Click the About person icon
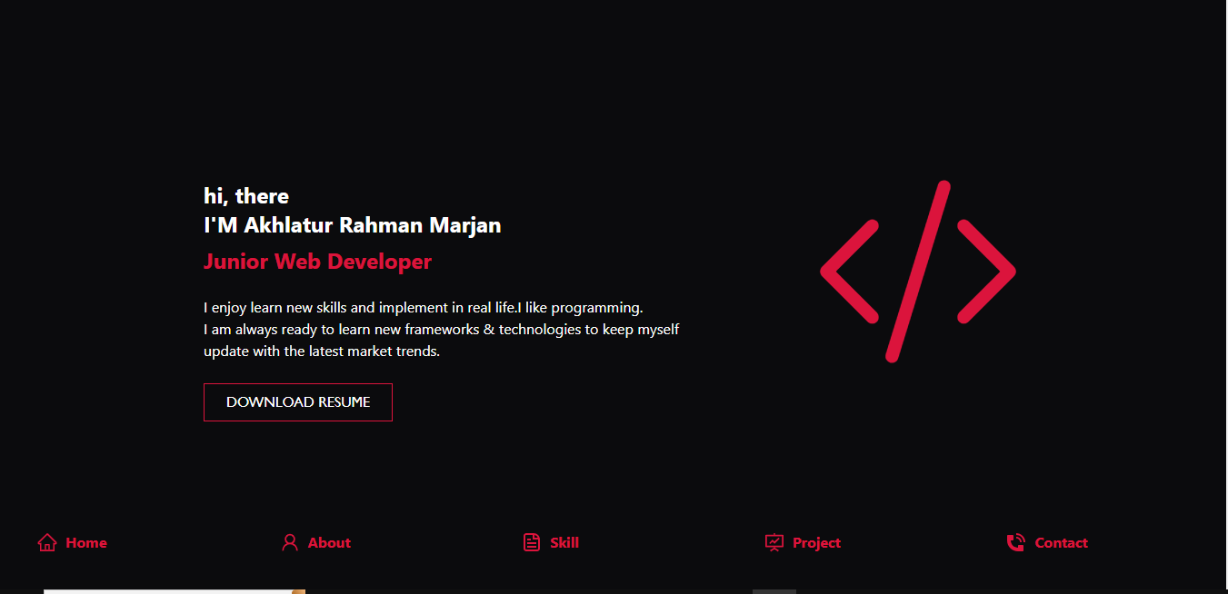The height and width of the screenshot is (594, 1228). pos(289,541)
